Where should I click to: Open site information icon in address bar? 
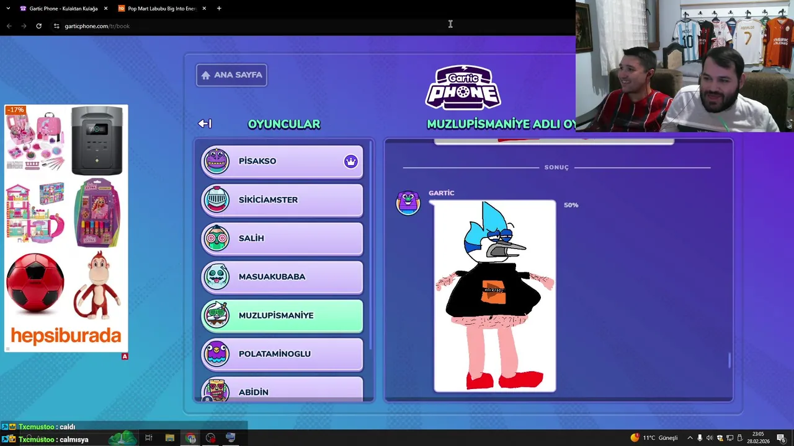pyautogui.click(x=56, y=26)
